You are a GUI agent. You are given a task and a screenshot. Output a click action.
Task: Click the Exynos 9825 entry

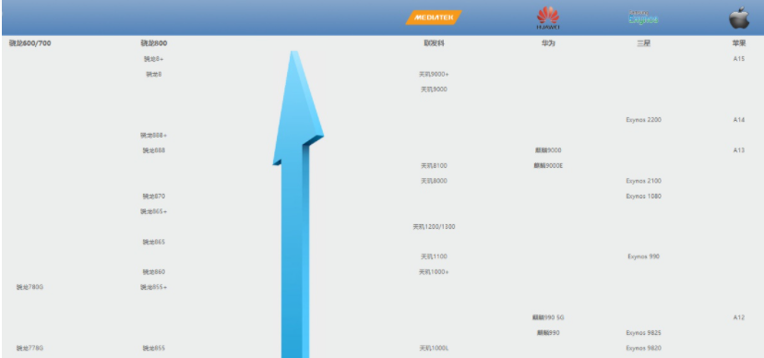(x=644, y=333)
